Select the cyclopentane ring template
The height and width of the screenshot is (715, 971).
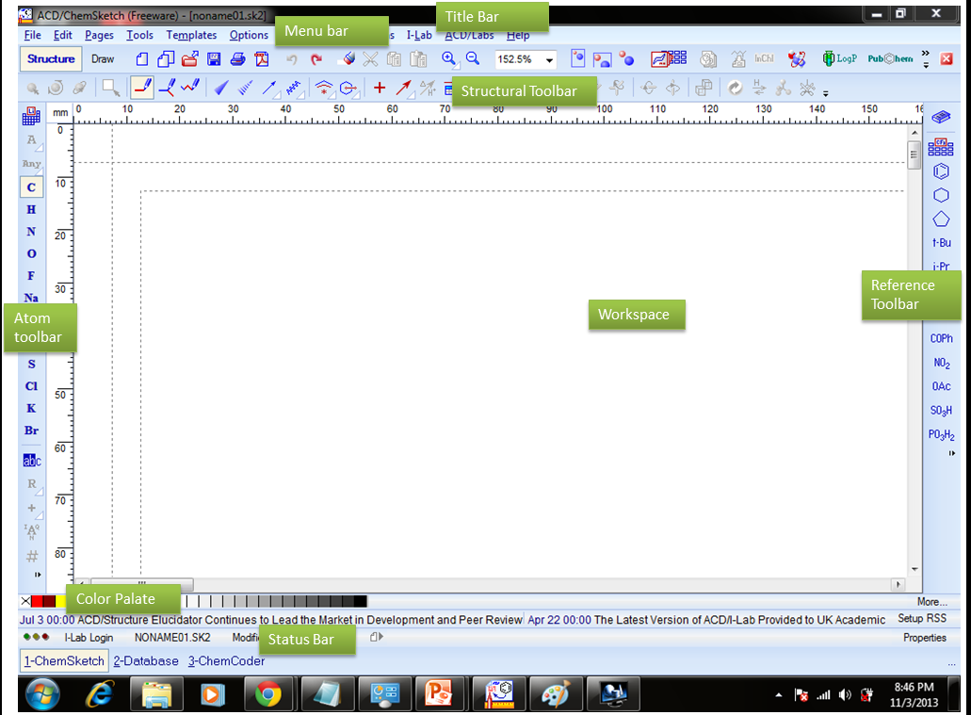pos(941,219)
